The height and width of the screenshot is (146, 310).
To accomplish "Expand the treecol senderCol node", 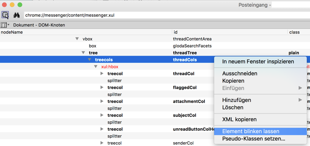I will point(102,143).
